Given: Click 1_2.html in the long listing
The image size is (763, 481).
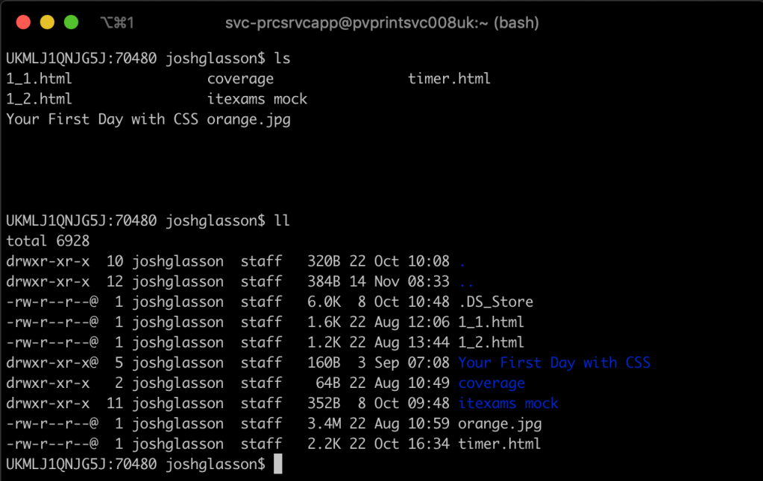Looking at the screenshot, I should pyautogui.click(x=491, y=343).
